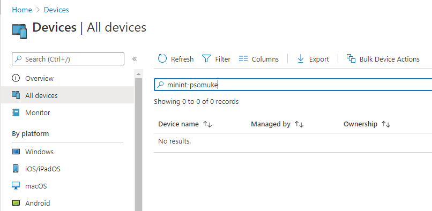This screenshot has width=432, height=211.
Task: Collapse sidebar with double chevron
Action: click(135, 59)
